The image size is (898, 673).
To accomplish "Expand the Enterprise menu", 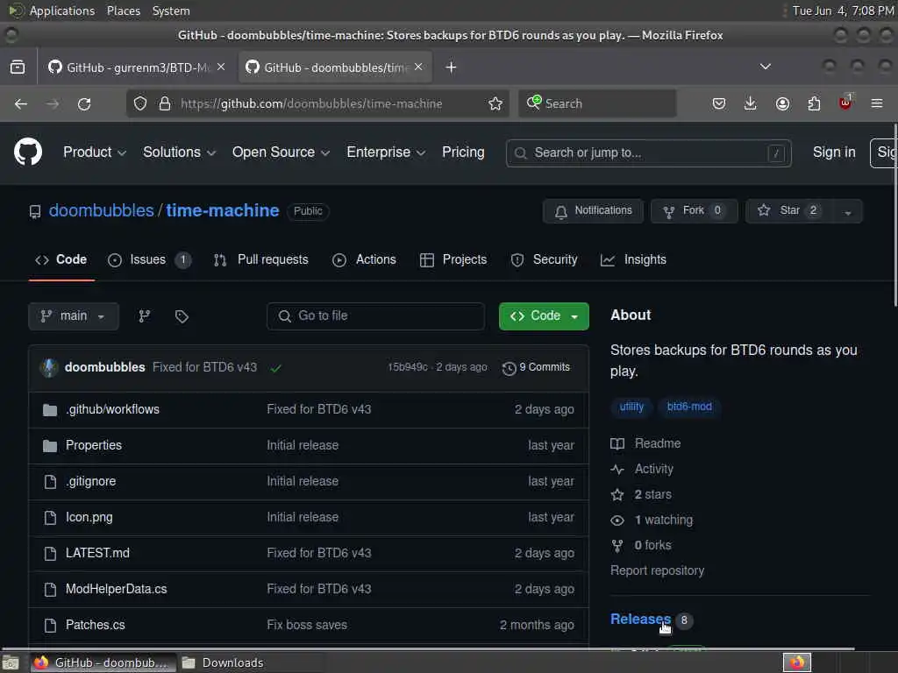I will pyautogui.click(x=386, y=152).
